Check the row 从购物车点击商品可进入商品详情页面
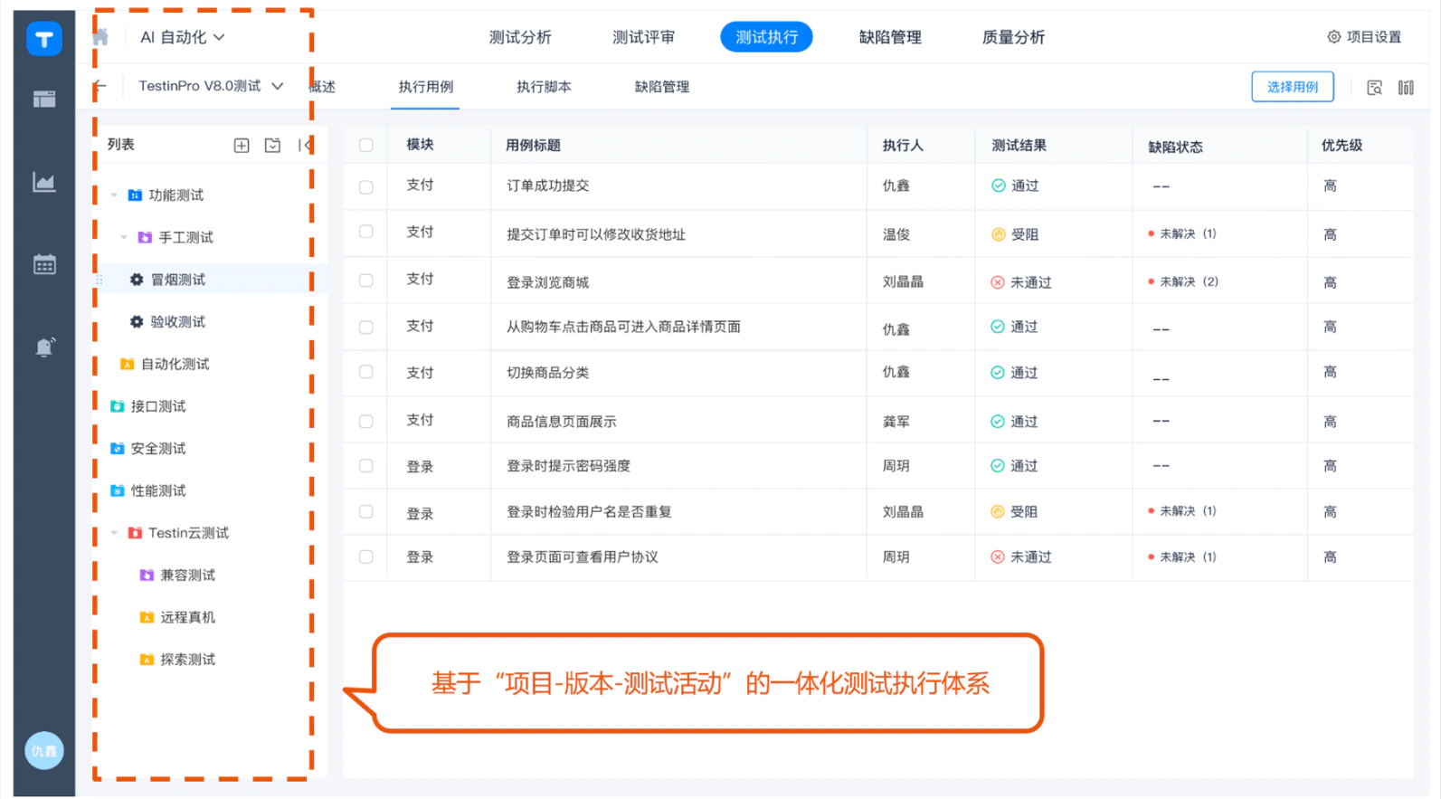Image resolution: width=1441 pixels, height=799 pixels. pyautogui.click(x=365, y=327)
